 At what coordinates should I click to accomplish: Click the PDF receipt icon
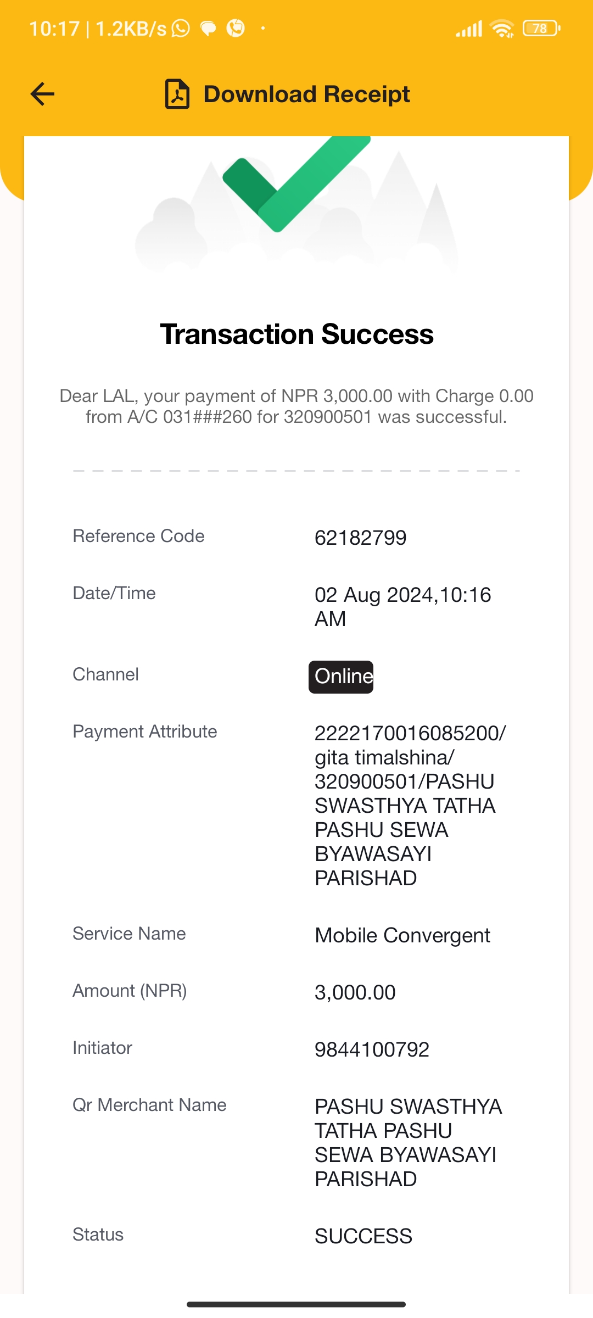point(177,94)
